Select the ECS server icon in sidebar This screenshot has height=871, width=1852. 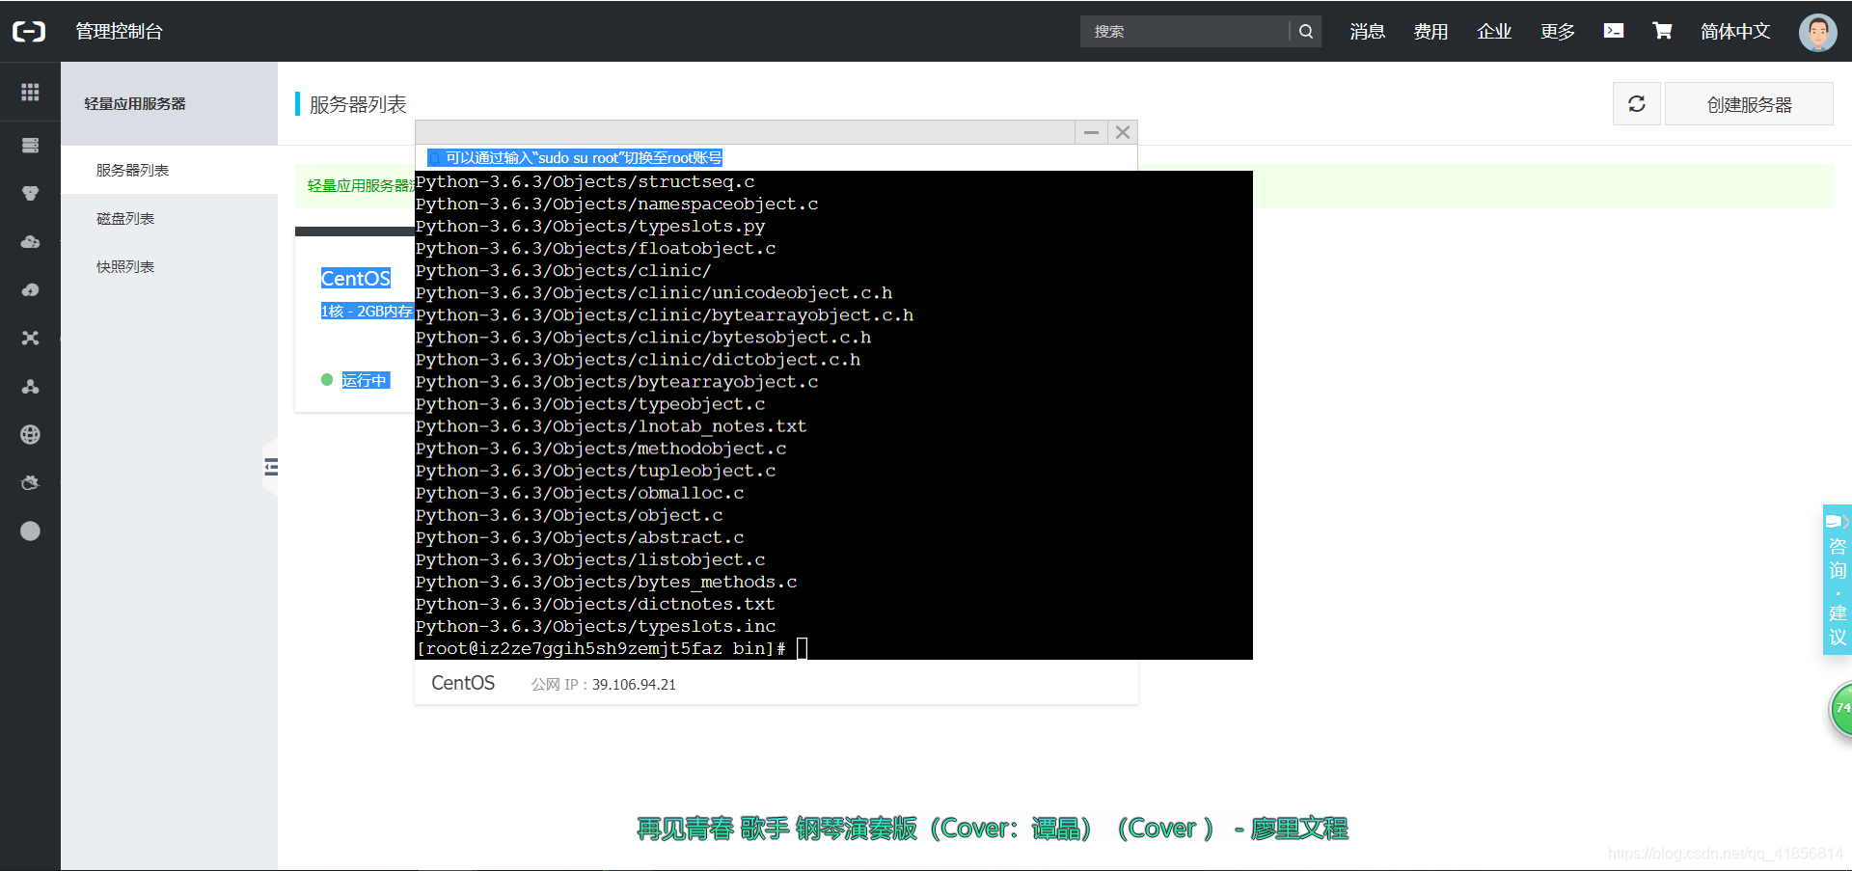(x=30, y=145)
